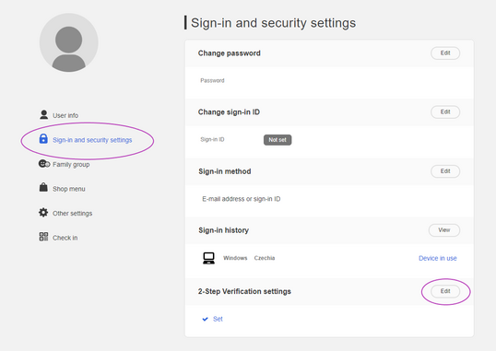Go to Shop menu in the sidebar
The image size is (496, 351).
[68, 189]
